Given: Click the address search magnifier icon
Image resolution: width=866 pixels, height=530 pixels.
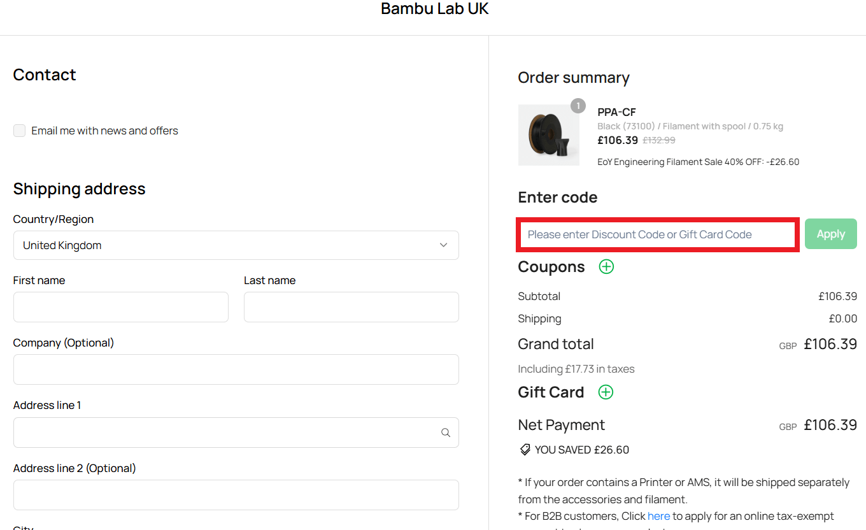Looking at the screenshot, I should [445, 433].
